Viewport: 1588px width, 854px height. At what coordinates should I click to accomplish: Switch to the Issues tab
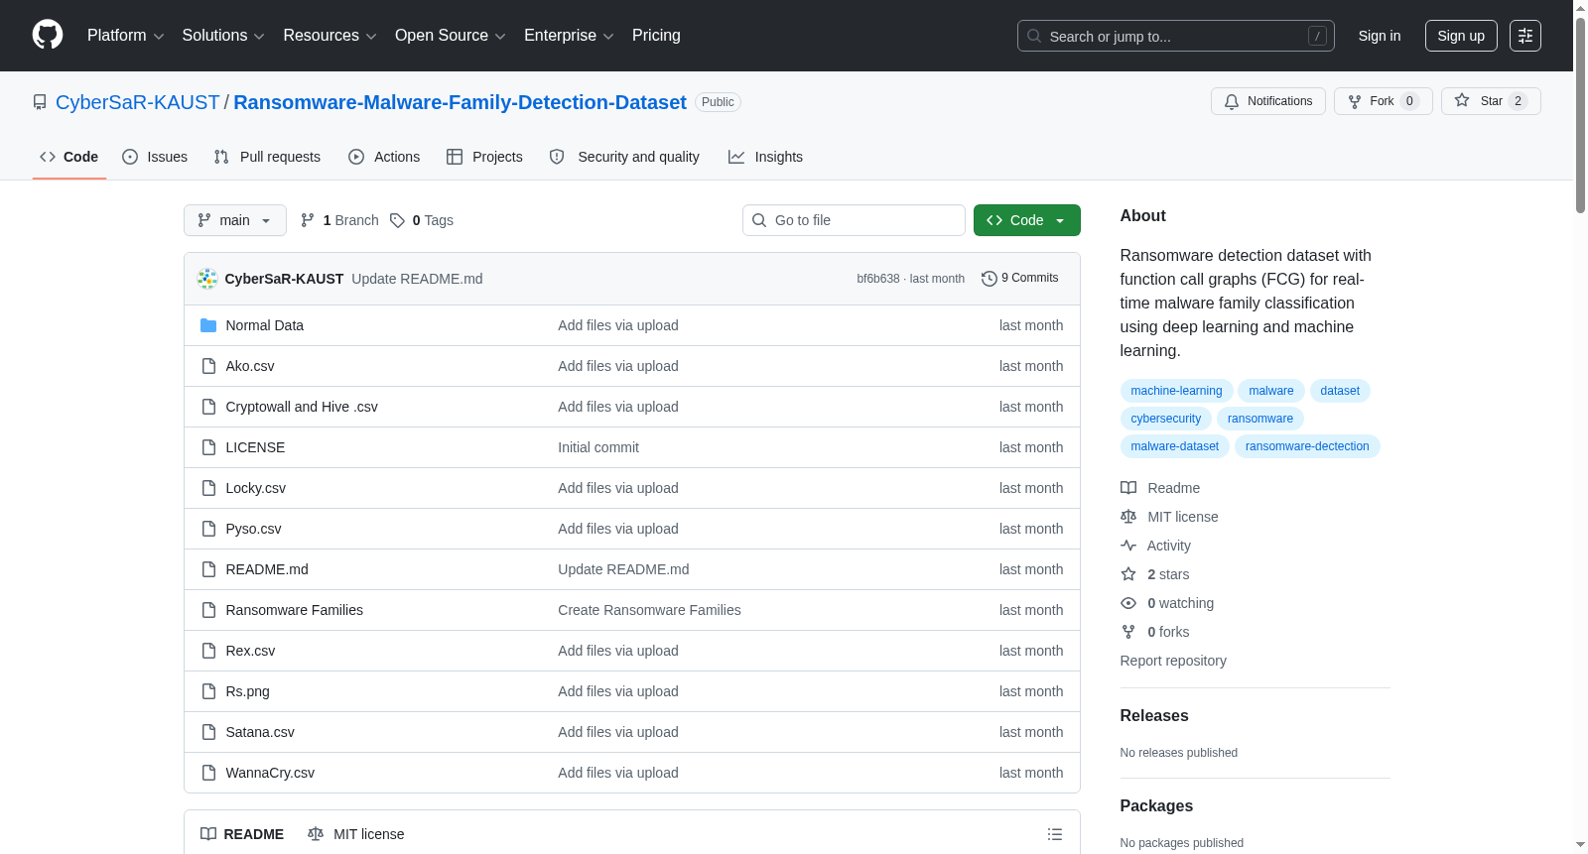pos(155,157)
